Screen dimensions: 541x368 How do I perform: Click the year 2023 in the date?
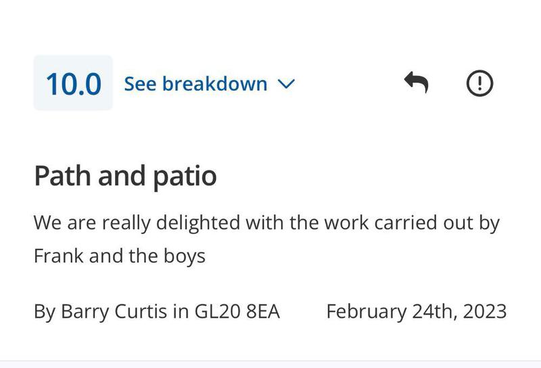click(484, 311)
